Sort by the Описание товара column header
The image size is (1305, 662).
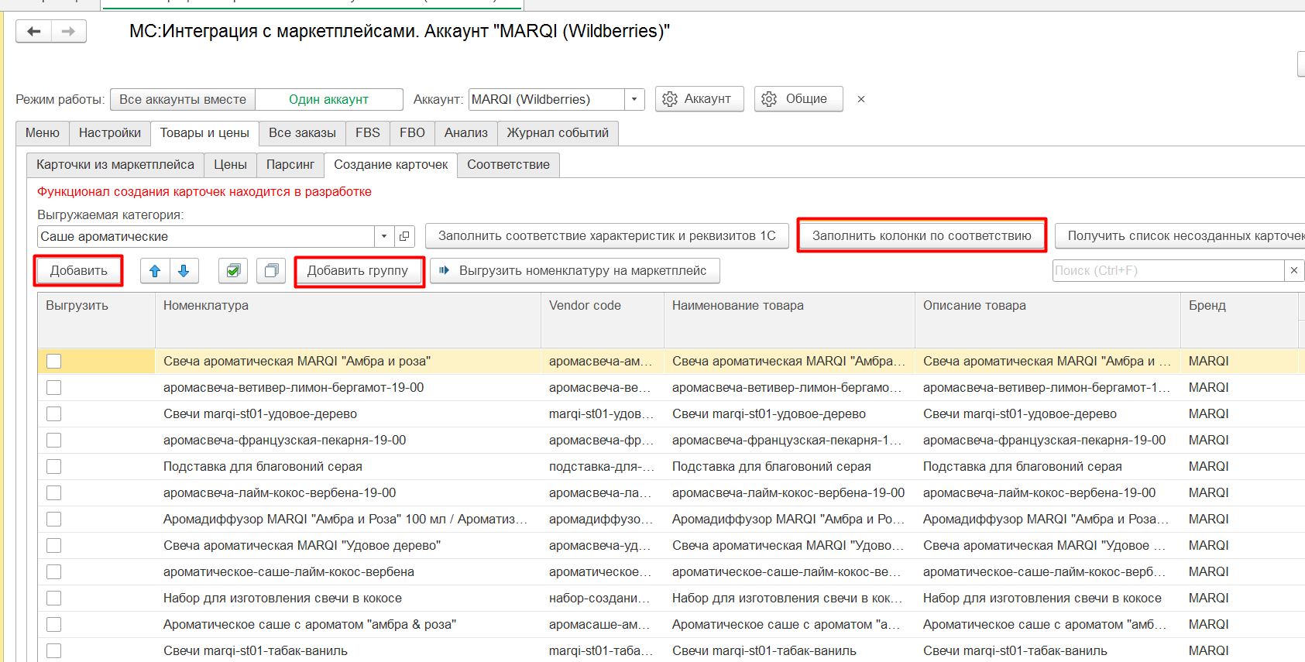[x=1048, y=320]
